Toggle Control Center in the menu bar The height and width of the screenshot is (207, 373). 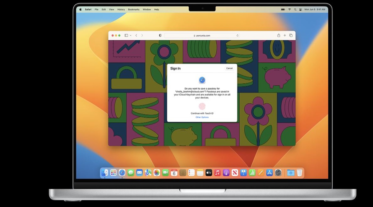[x=301, y=10]
